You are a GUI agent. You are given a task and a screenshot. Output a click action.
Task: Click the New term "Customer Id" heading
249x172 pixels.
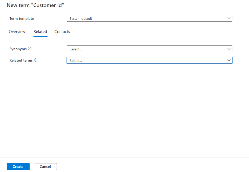coord(35,5)
